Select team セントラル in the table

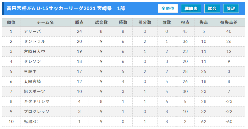click(x=35, y=41)
